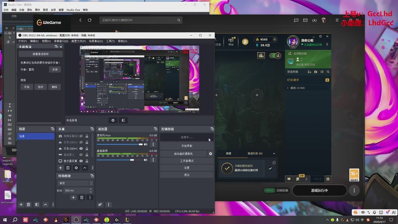
Task: Adjust the 300 ms duration stepper
Action: coord(91,191)
